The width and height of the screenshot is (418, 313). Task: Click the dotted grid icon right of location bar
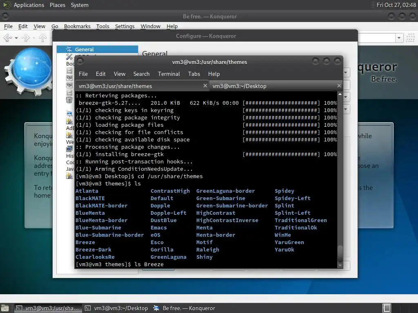pos(410,38)
